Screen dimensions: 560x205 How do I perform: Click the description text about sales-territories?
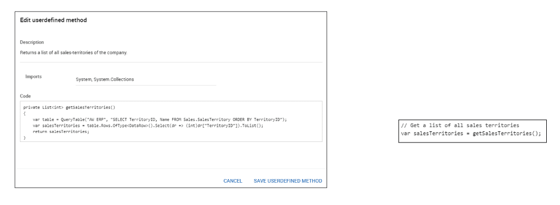pos(74,53)
